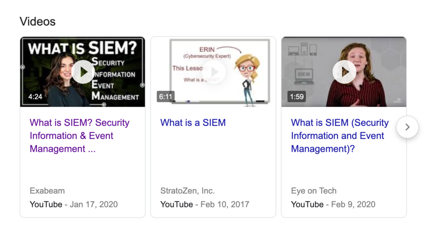Click 'Security Information Event Management' text in first thumbnail
433x228 pixels.
pyautogui.click(x=115, y=79)
